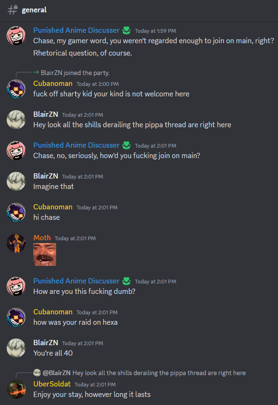
Task: Click the 'You're all 40' message
Action: click(53, 353)
